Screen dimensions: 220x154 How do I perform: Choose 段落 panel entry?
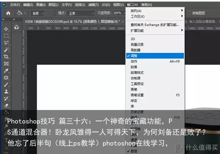tap(155, 67)
